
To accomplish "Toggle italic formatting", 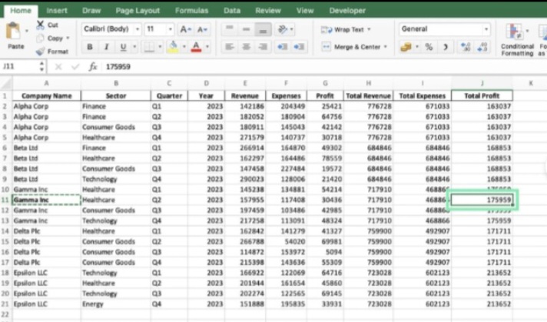I will 105,47.
